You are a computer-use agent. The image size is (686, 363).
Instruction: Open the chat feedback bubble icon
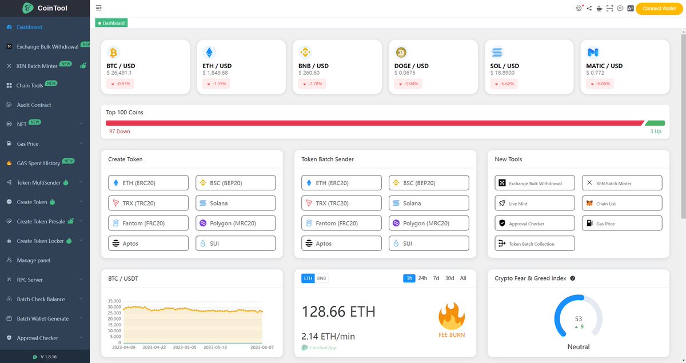(x=620, y=8)
